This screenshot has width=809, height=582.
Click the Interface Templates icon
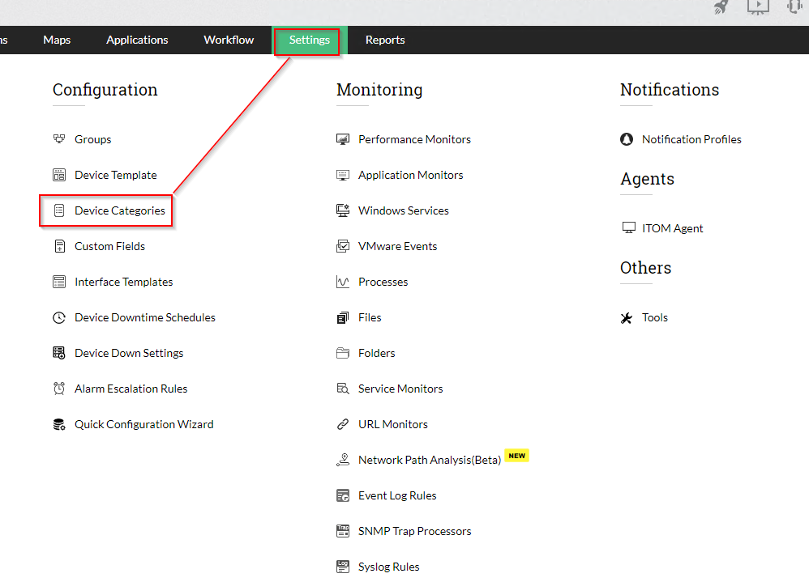pos(59,282)
